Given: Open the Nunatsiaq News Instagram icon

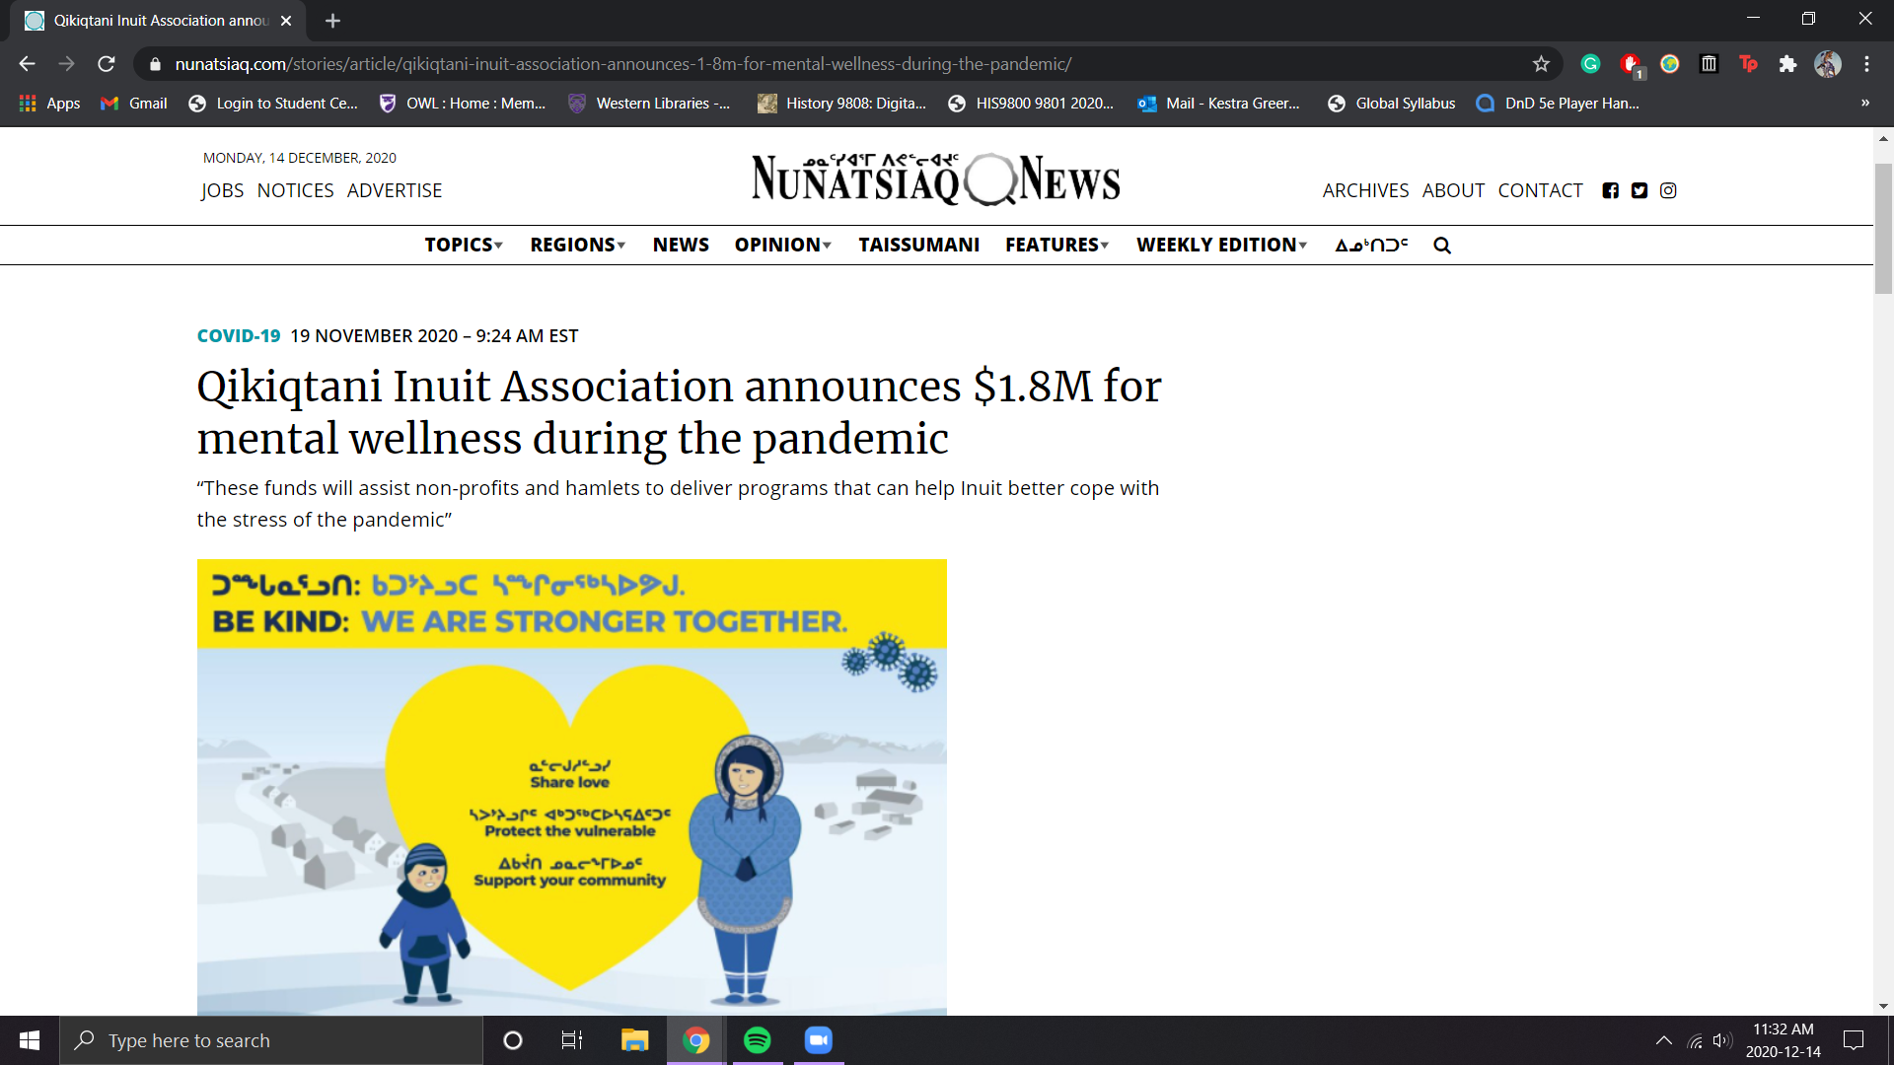Looking at the screenshot, I should coord(1668,190).
